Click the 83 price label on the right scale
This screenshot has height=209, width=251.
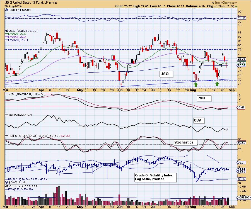pos(240,32)
